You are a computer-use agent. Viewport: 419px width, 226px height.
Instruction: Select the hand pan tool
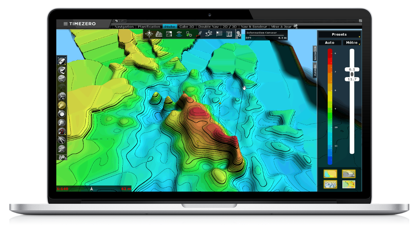(62, 105)
